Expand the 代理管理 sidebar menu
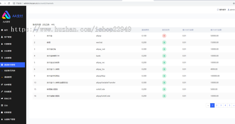The width and height of the screenshot is (235, 124). (8, 44)
